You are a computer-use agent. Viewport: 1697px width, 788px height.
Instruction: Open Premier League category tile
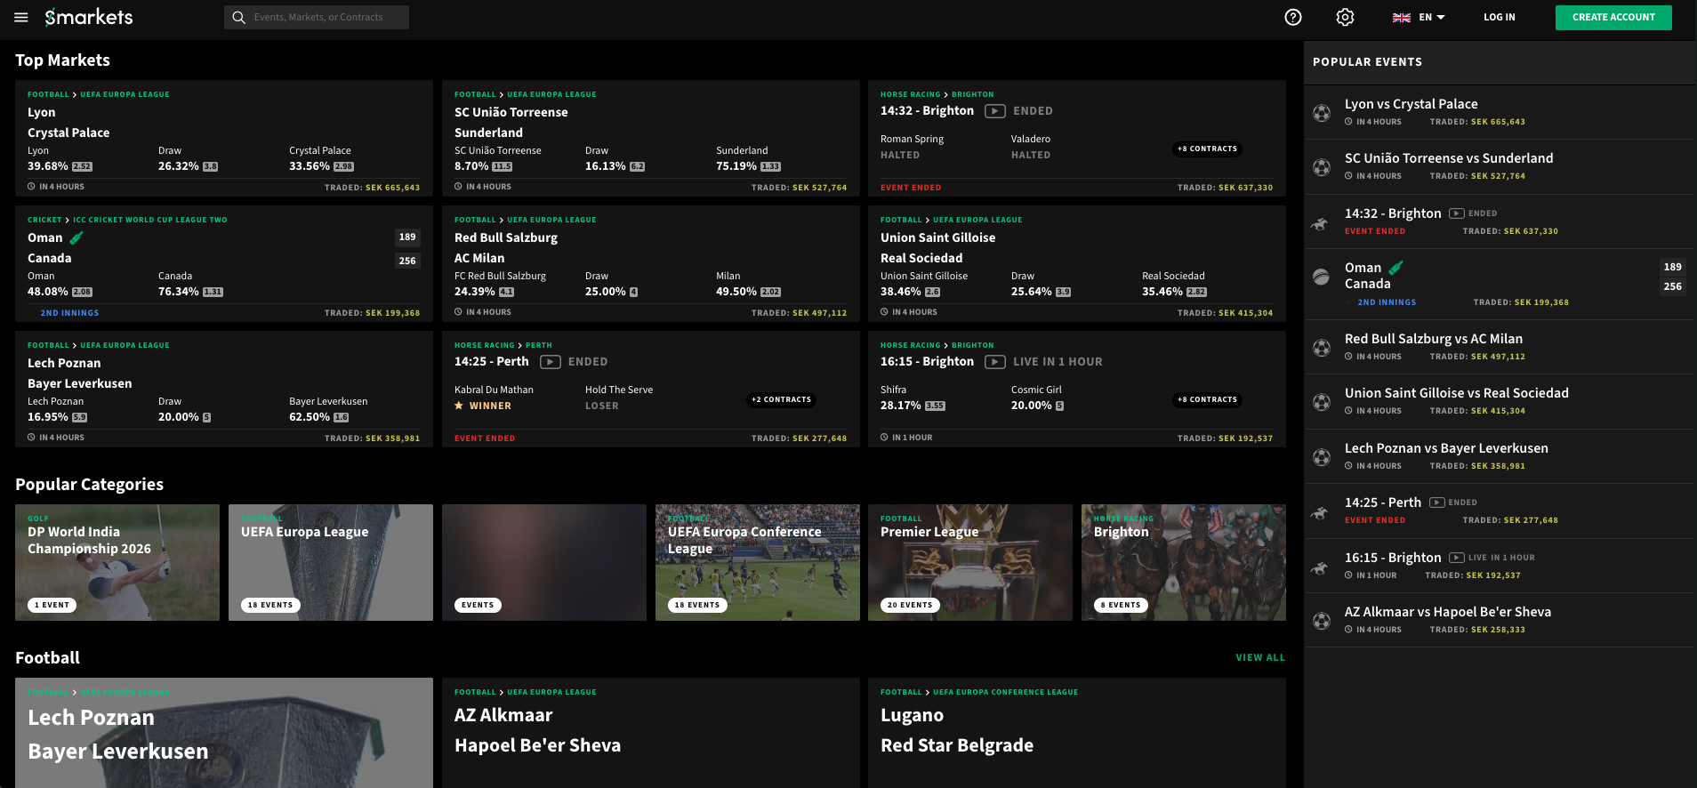[x=970, y=562]
